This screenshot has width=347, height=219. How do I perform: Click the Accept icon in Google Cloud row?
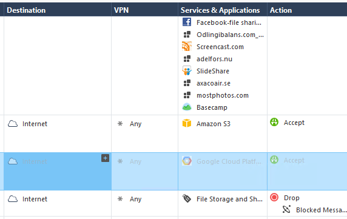(x=274, y=160)
